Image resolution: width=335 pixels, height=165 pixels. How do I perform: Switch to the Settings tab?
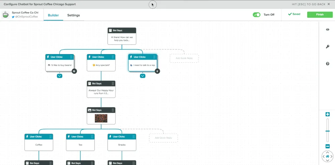(x=73, y=15)
